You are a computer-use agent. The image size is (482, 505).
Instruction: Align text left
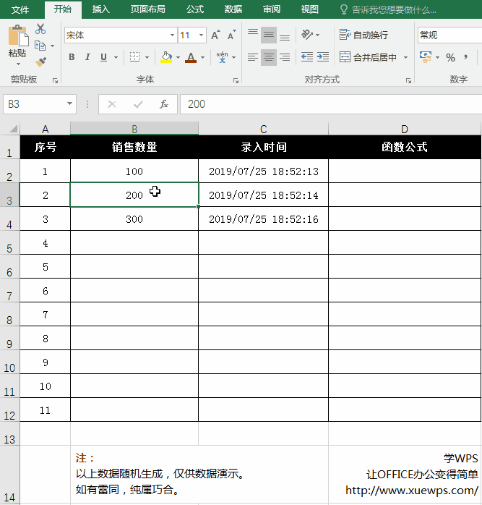[x=253, y=57]
